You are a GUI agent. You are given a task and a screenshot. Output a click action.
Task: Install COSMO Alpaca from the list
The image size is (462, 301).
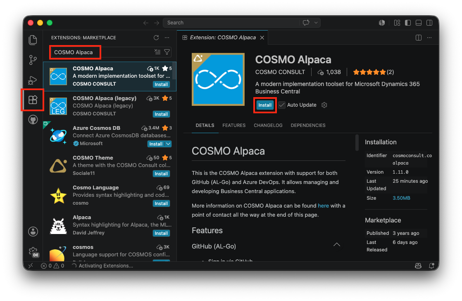pyautogui.click(x=161, y=84)
